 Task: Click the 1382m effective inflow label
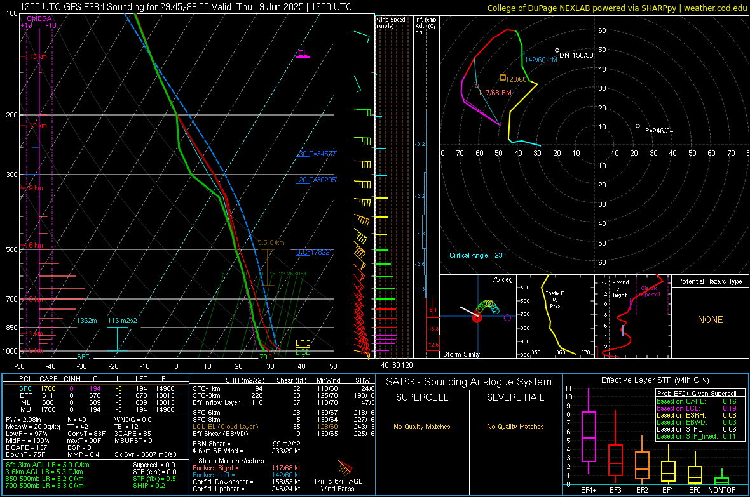point(87,321)
